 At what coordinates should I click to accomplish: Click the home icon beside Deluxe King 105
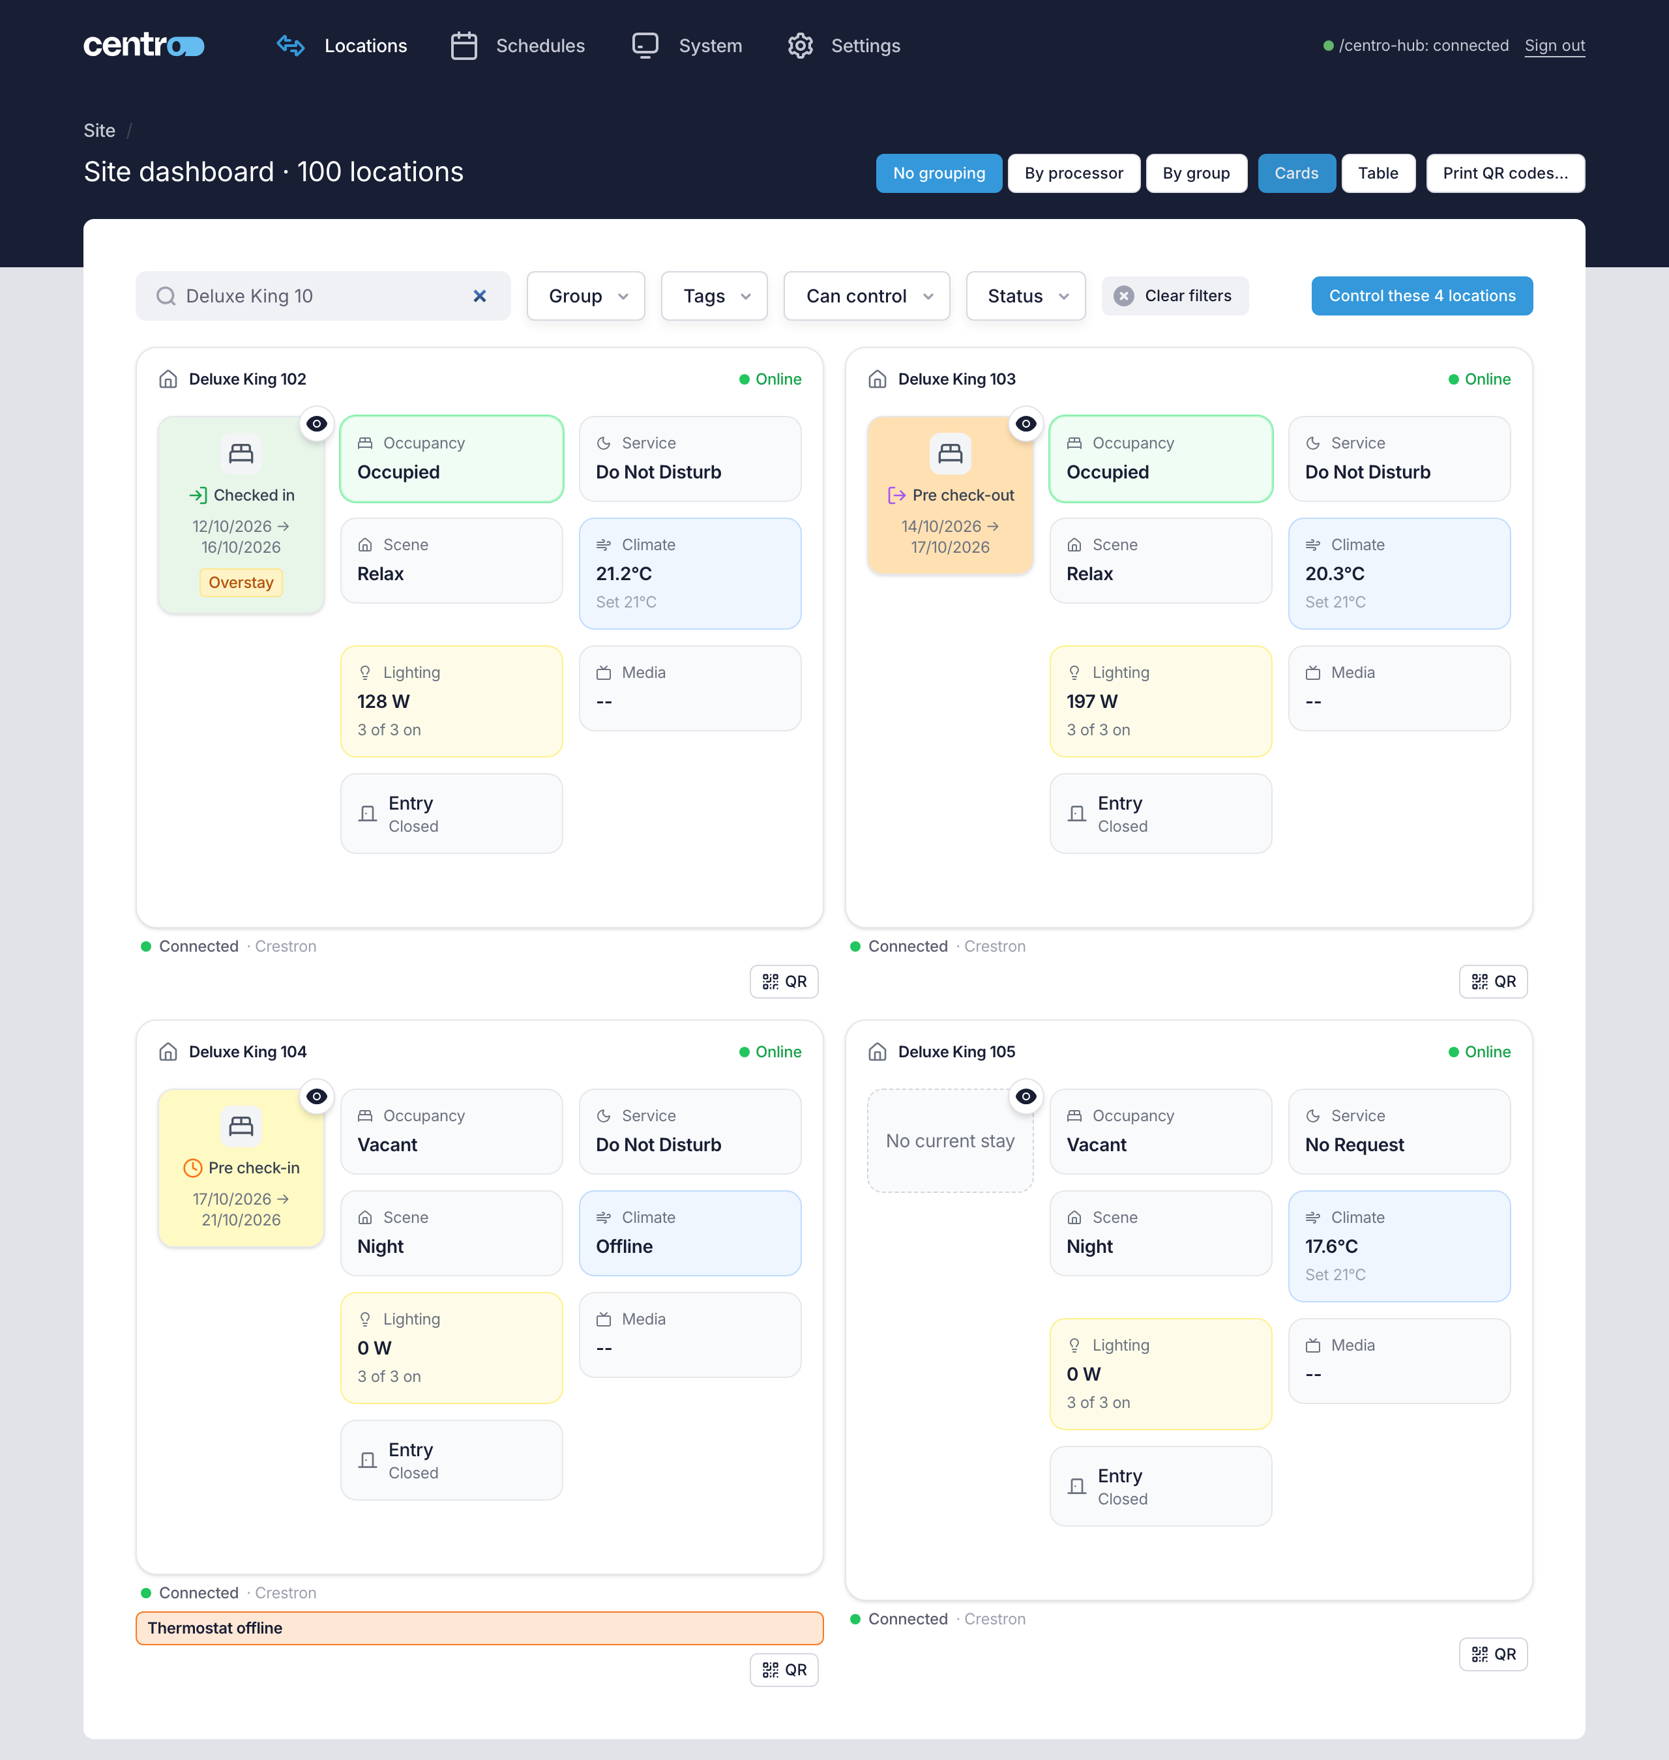(878, 1052)
